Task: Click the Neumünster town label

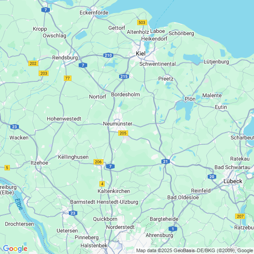Action: point(118,124)
